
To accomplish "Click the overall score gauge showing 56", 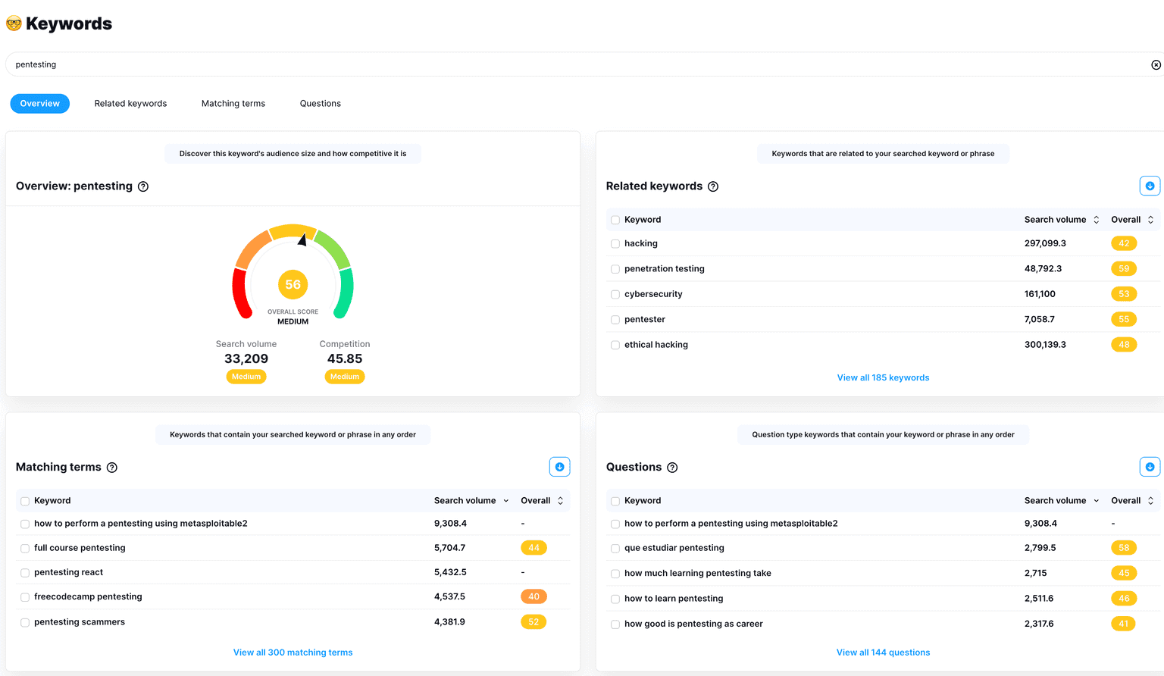I will pos(293,283).
